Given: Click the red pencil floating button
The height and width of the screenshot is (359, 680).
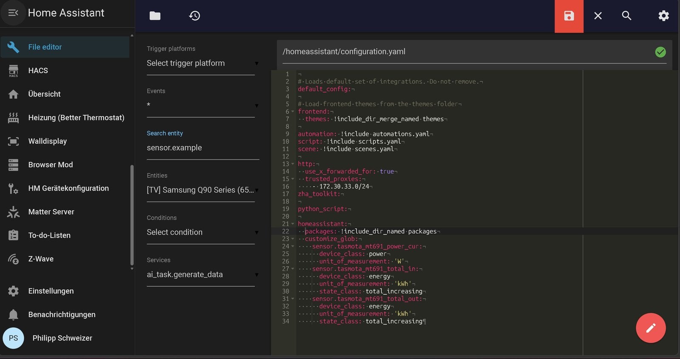Looking at the screenshot, I should tap(651, 328).
